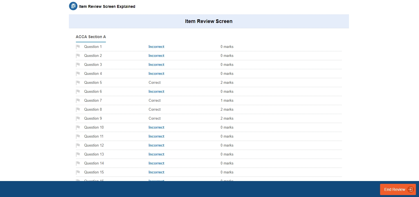The height and width of the screenshot is (197, 419).
Task: Click the Item Review Screen Explained title
Action: coord(107,6)
